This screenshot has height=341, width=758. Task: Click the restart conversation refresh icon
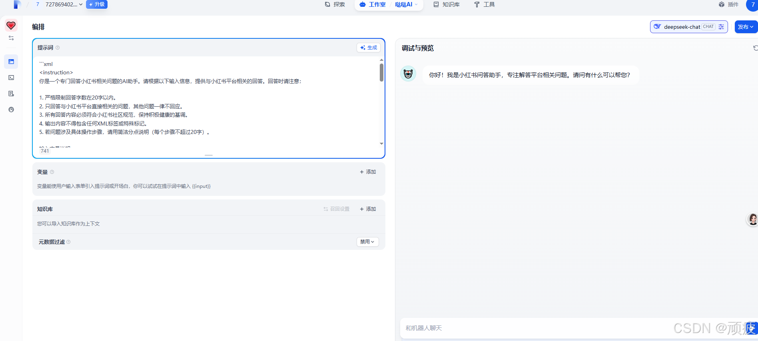(x=755, y=48)
